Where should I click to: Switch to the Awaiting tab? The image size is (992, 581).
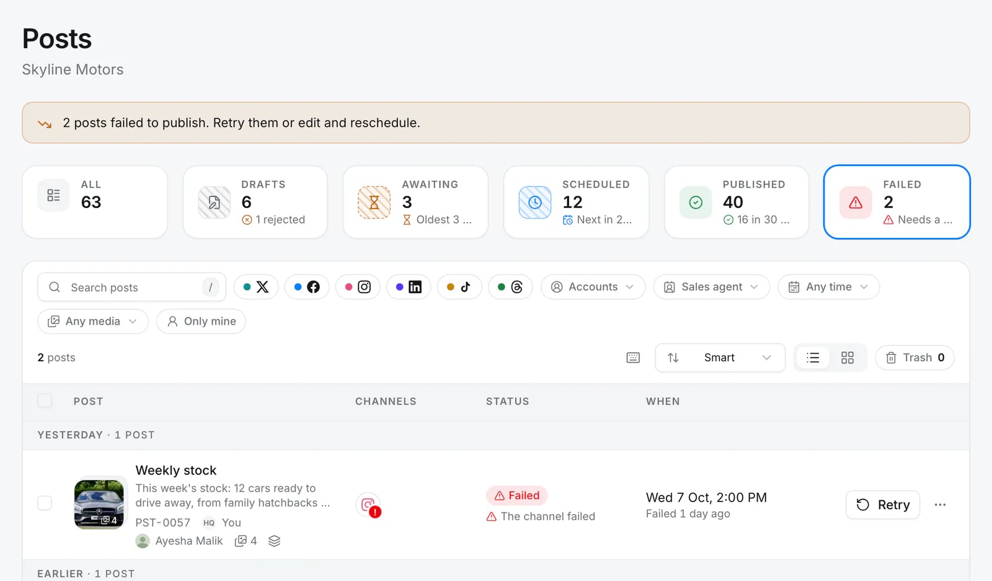pyautogui.click(x=415, y=202)
